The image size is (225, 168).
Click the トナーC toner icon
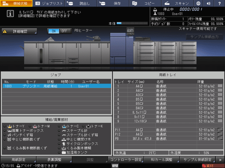click(x=64, y=126)
